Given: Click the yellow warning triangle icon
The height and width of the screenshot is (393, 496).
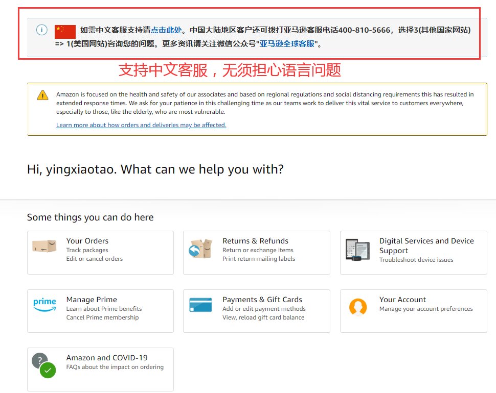Looking at the screenshot, I should point(43,95).
